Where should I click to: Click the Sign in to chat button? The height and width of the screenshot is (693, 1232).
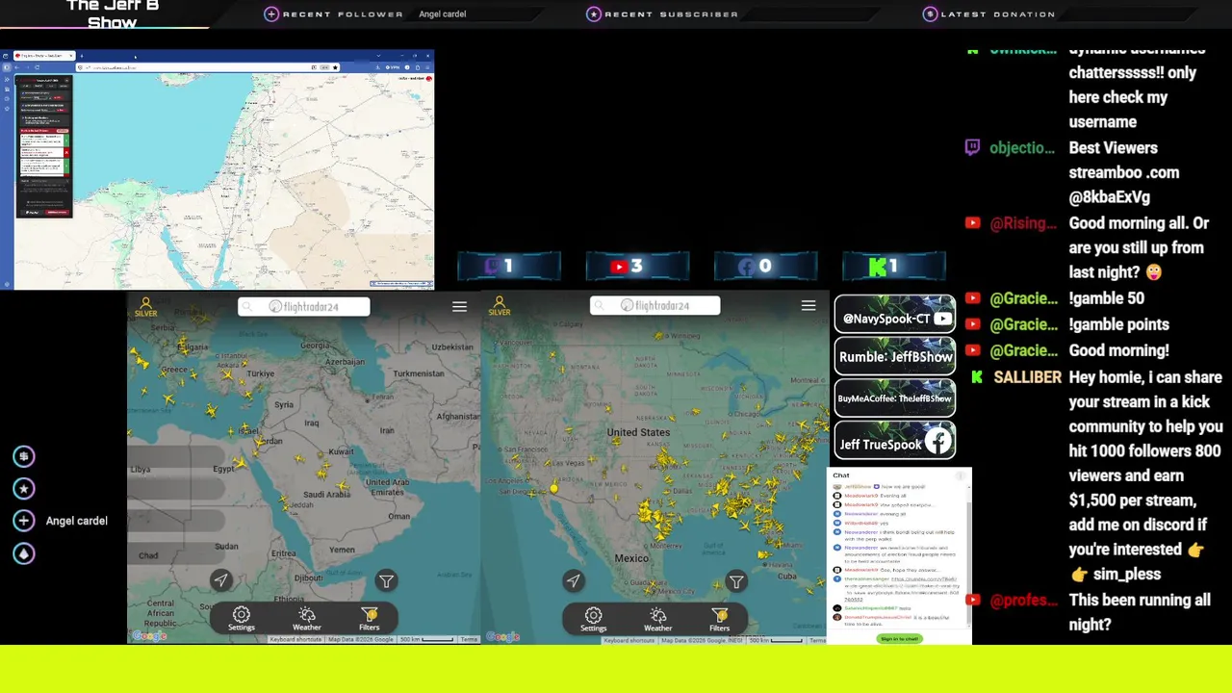click(x=899, y=638)
